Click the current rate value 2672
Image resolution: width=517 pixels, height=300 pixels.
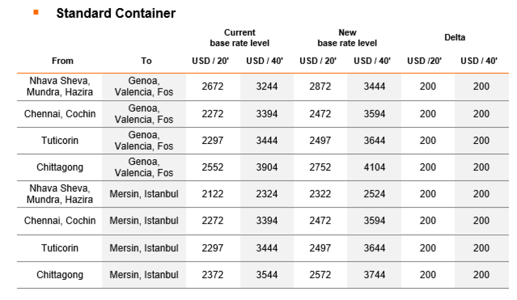pos(212,87)
